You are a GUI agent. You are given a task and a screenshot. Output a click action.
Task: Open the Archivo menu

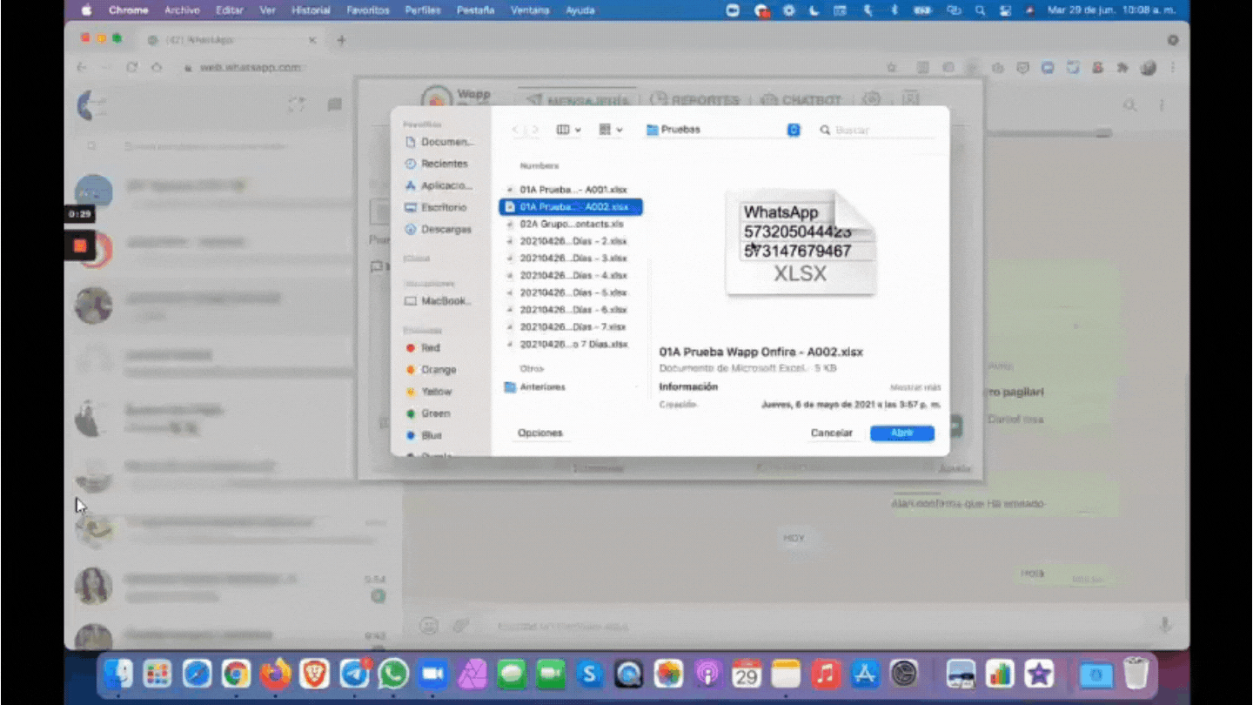[x=182, y=10]
